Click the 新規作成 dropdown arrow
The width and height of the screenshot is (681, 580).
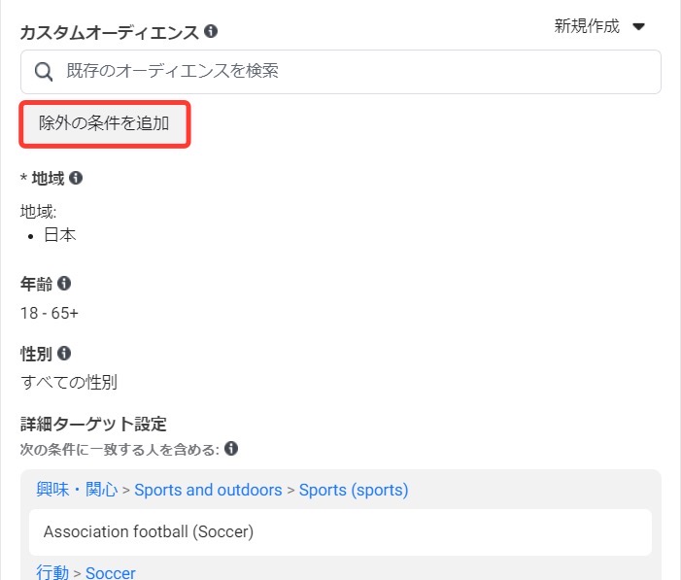tap(638, 27)
